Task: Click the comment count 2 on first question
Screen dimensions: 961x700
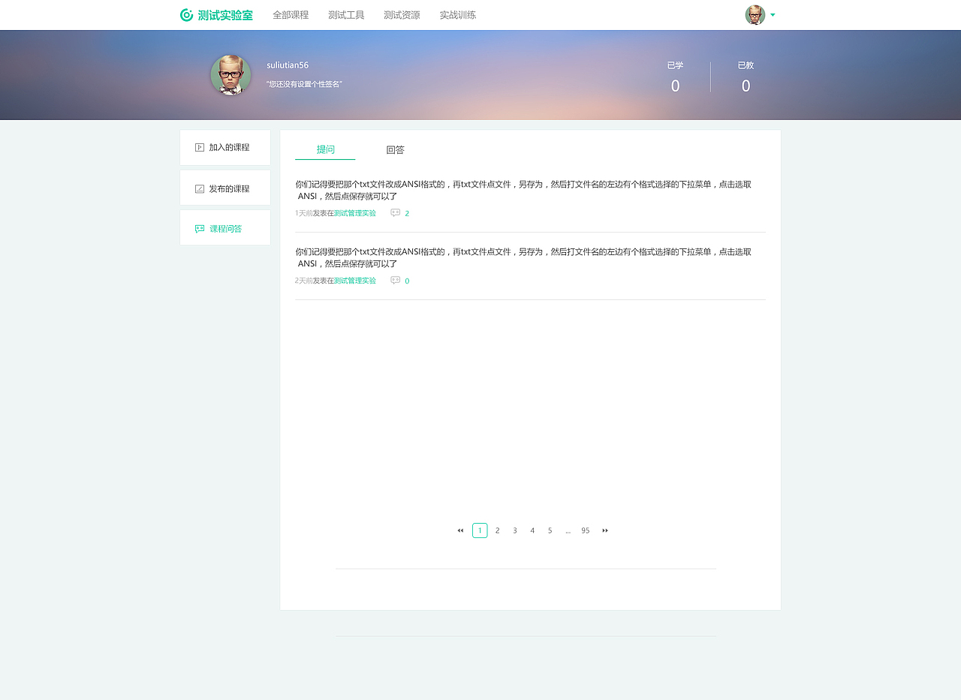Action: [x=408, y=212]
